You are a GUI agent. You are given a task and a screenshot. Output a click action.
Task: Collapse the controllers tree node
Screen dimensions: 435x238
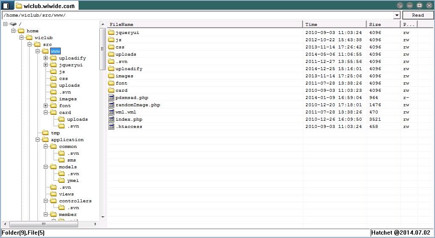pos(45,201)
